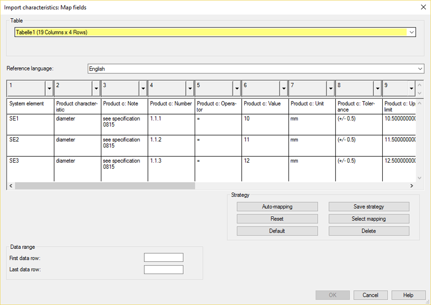Click the tolerance cell in row SE1
Viewport: 431px width, 305px height.
point(359,124)
